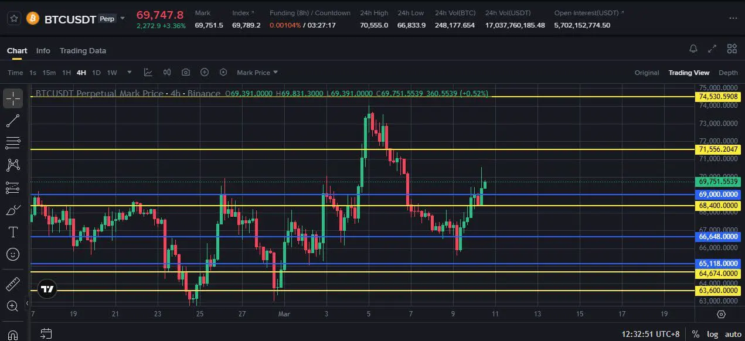Select the 1W interval
This screenshot has width=745, height=341.
click(x=112, y=73)
